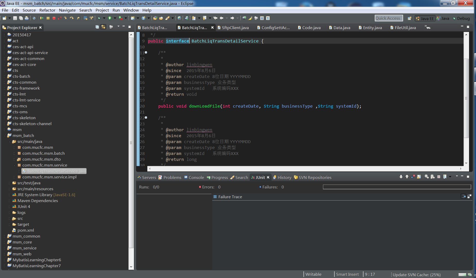Click the Step Into debug icon

coord(65,18)
